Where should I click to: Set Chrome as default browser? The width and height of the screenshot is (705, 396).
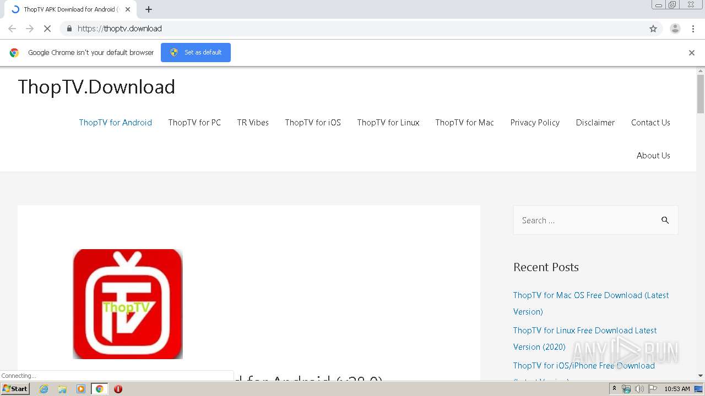pyautogui.click(x=196, y=52)
